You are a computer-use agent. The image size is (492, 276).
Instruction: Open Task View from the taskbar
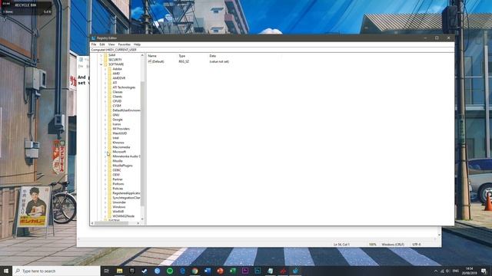pos(107,271)
